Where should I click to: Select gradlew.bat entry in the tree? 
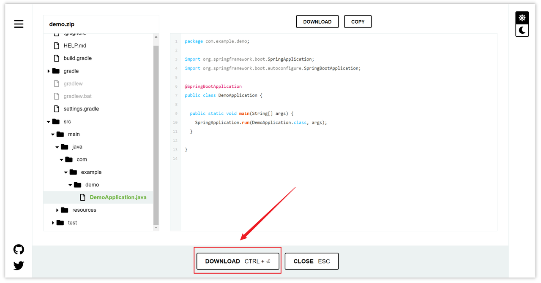[x=78, y=96]
